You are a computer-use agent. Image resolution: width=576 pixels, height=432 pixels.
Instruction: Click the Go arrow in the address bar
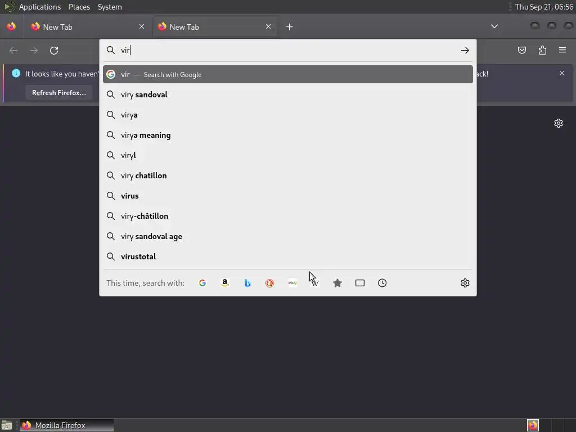(x=465, y=50)
